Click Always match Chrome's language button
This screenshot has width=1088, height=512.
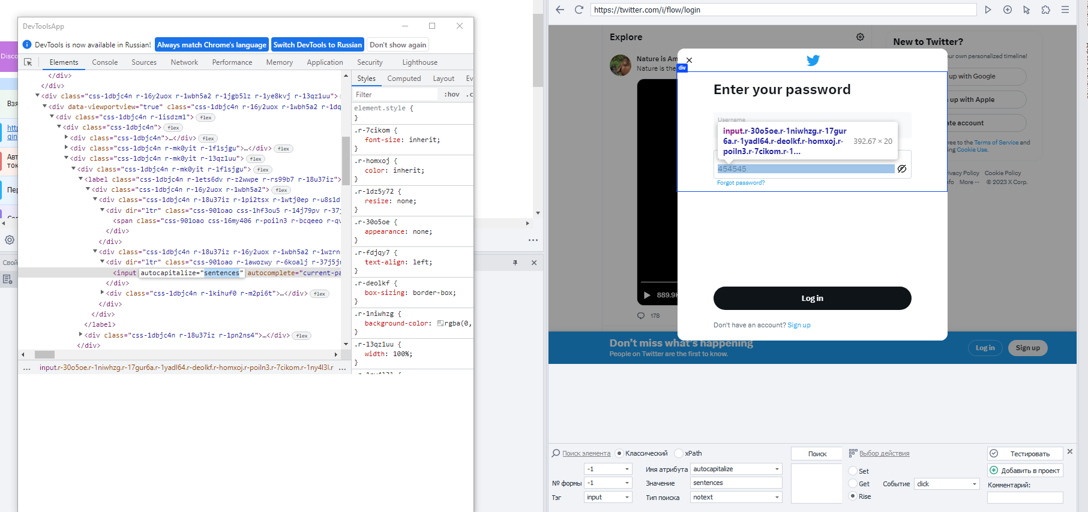click(x=212, y=45)
